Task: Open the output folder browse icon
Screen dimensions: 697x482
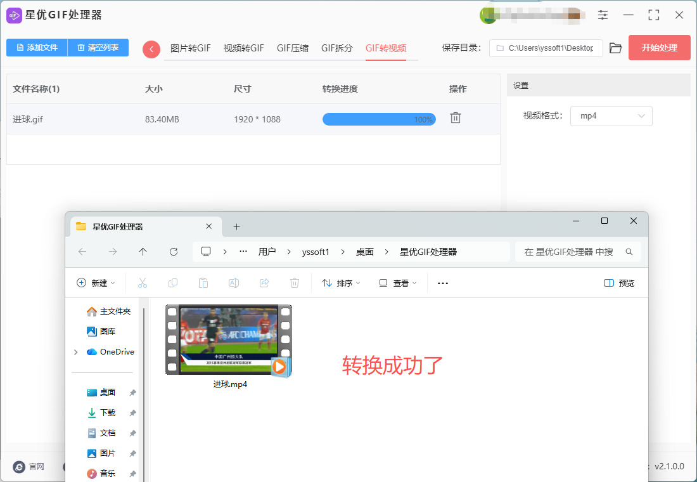Action: (x=615, y=48)
